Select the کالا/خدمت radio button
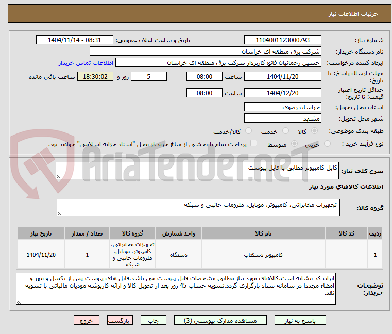392x334 pixels. point(248,131)
